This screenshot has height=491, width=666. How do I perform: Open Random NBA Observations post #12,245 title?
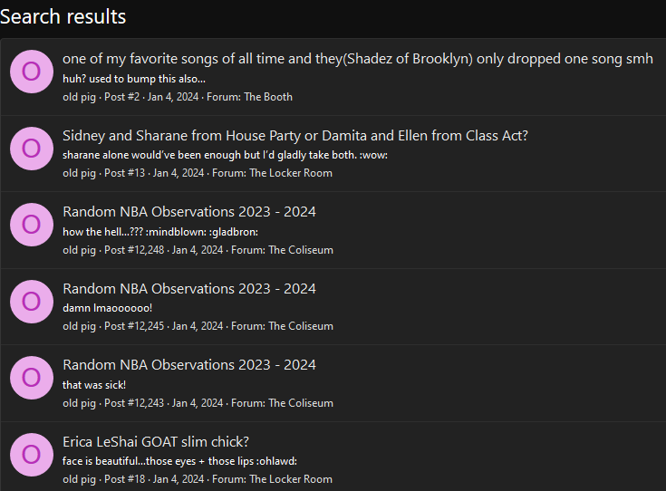(x=188, y=289)
